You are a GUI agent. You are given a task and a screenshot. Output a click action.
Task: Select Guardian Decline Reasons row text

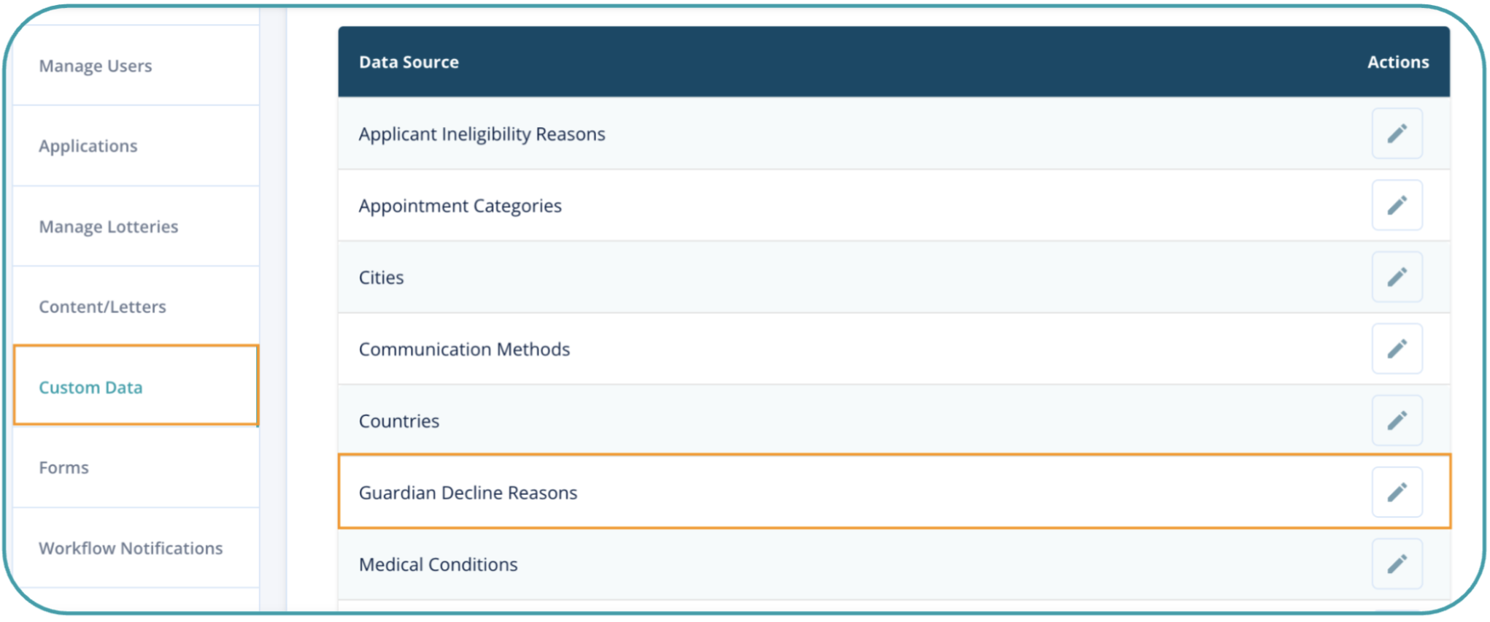[x=468, y=493]
